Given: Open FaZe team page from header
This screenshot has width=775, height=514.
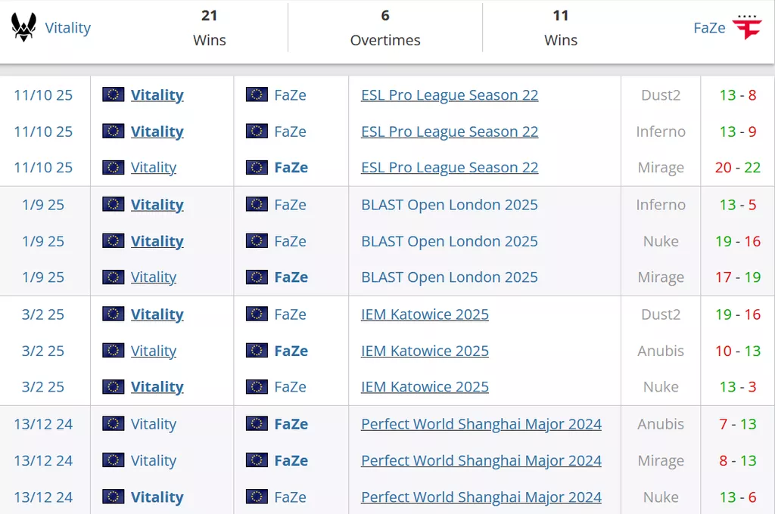Looking at the screenshot, I should tap(709, 28).
